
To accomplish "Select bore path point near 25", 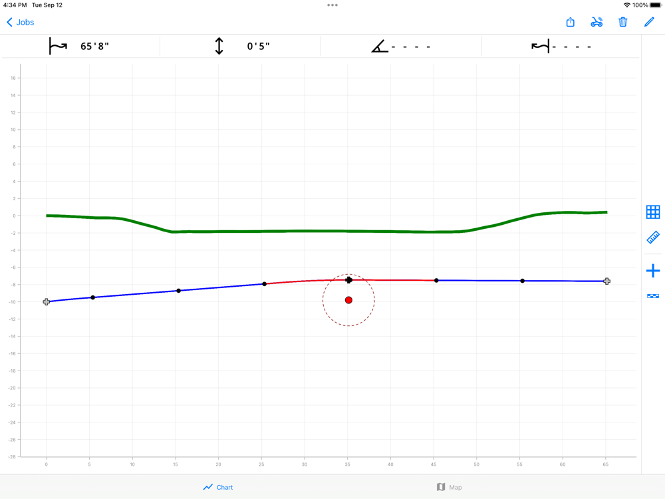I will pyautogui.click(x=264, y=284).
